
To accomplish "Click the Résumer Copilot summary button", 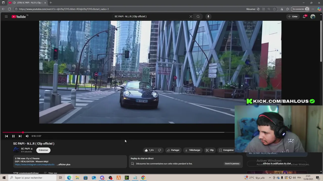I will (253, 9).
